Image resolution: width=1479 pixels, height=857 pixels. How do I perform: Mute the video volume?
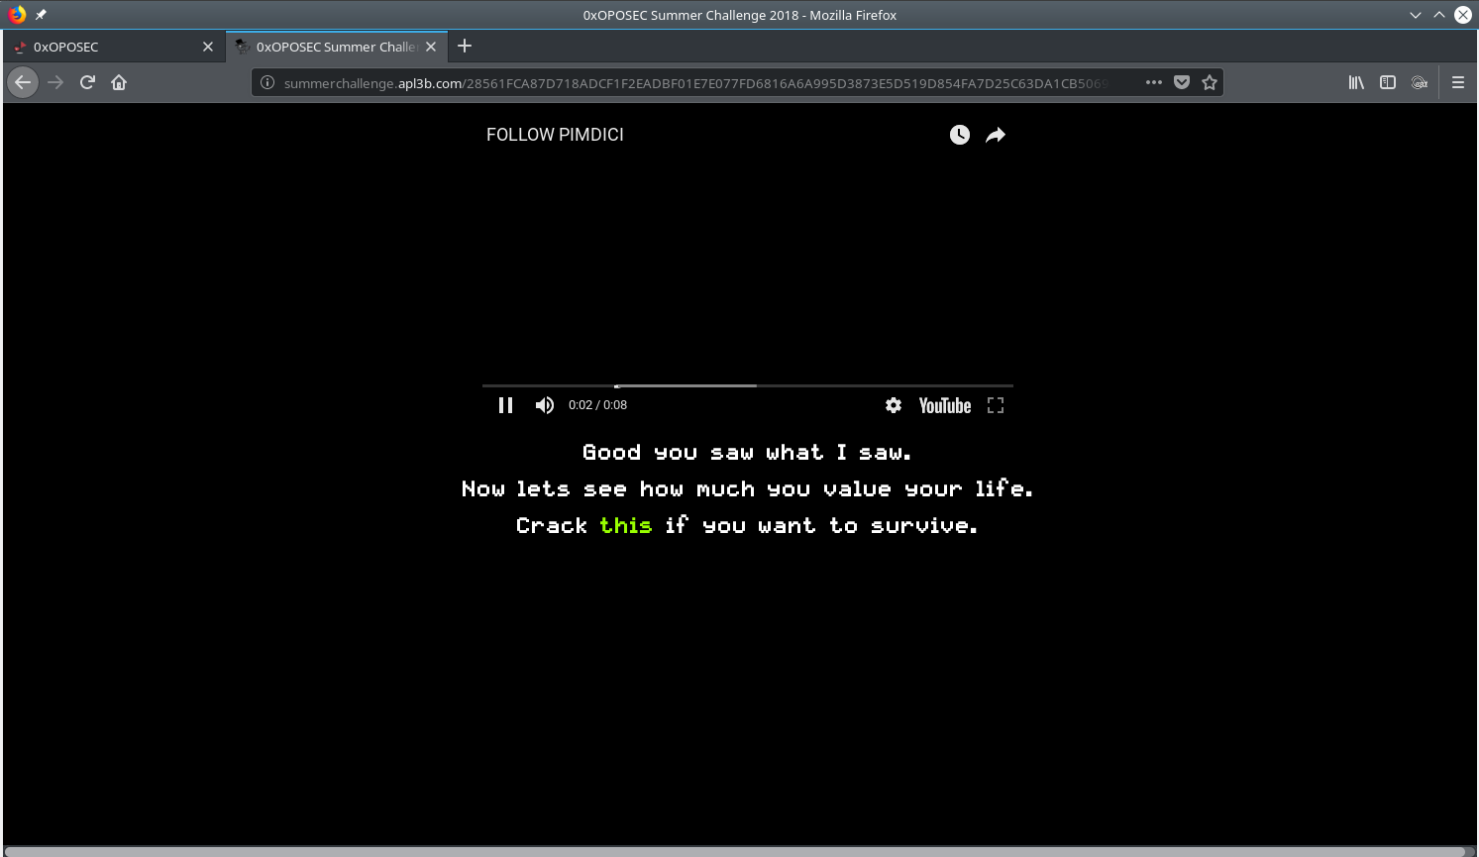tap(544, 405)
